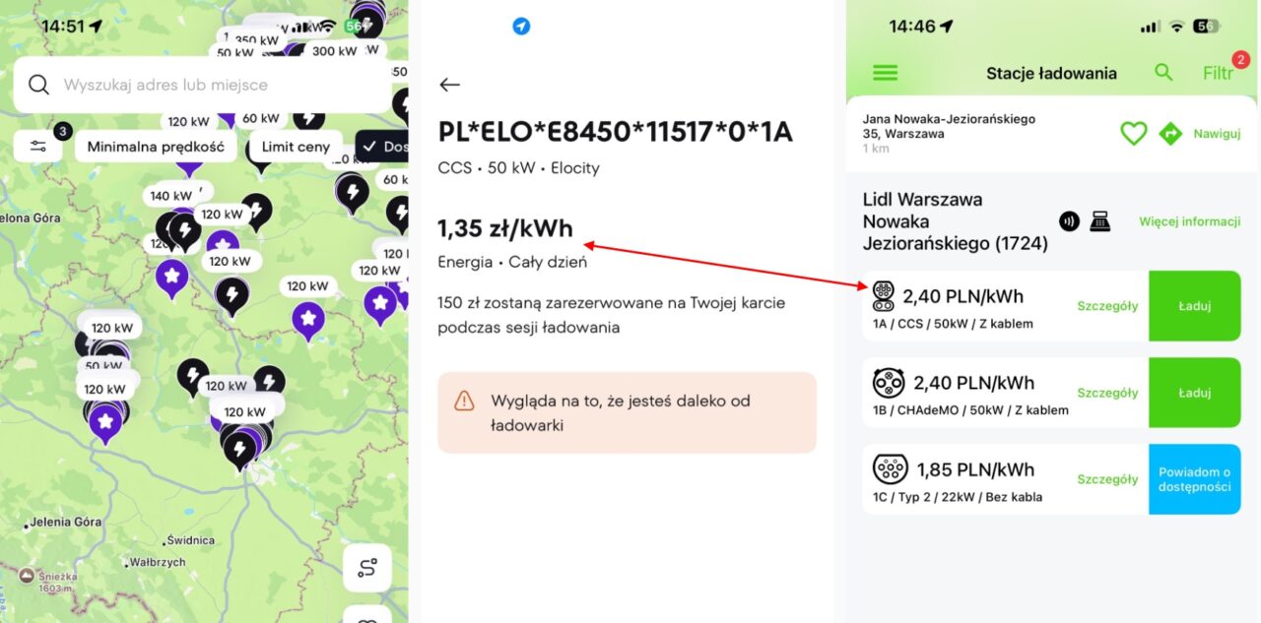Select the contactless payment icon
Screen dimensions: 1261x623
[1069, 221]
